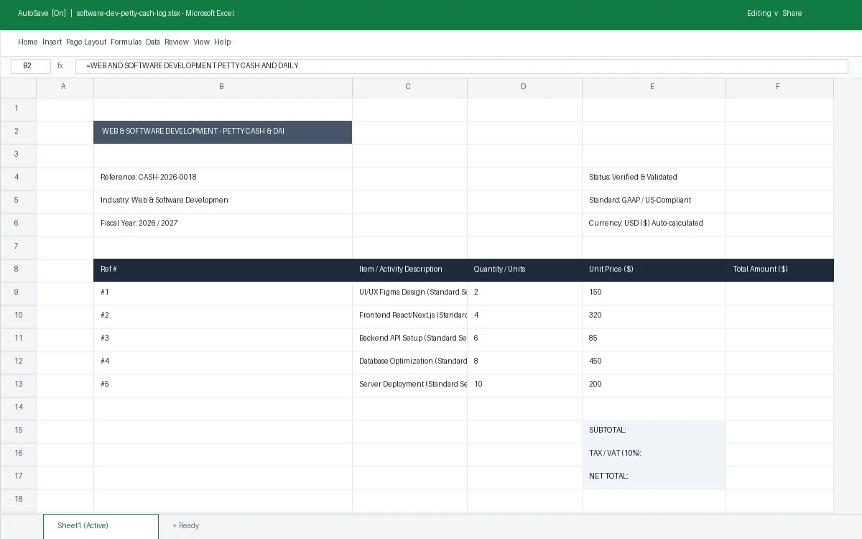The image size is (862, 539).
Task: Open the Review tab
Action: (177, 42)
